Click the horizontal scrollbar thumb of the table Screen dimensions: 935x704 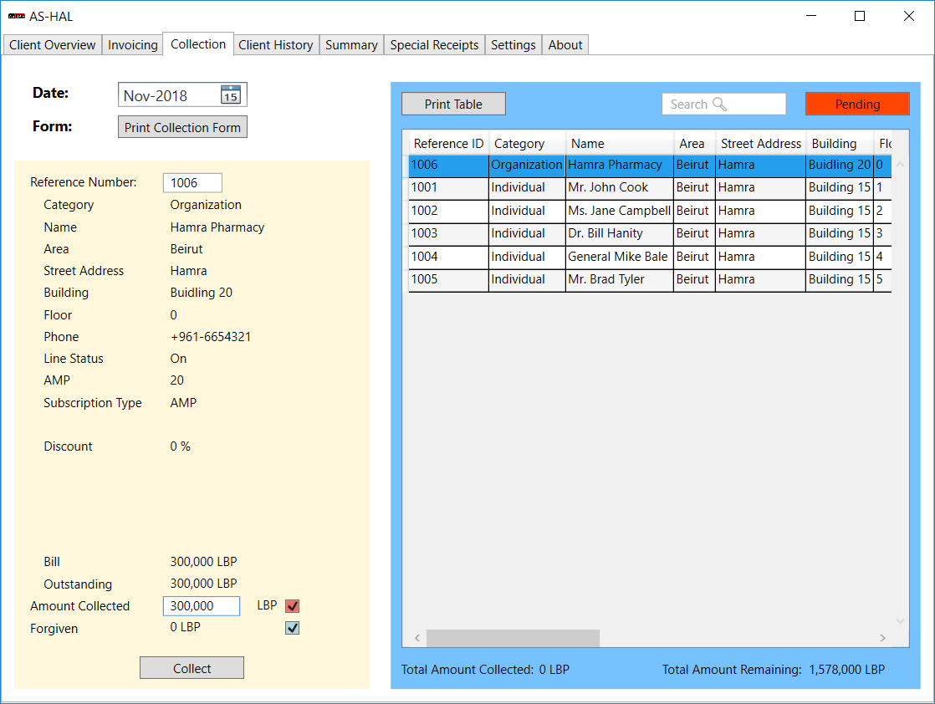click(513, 638)
